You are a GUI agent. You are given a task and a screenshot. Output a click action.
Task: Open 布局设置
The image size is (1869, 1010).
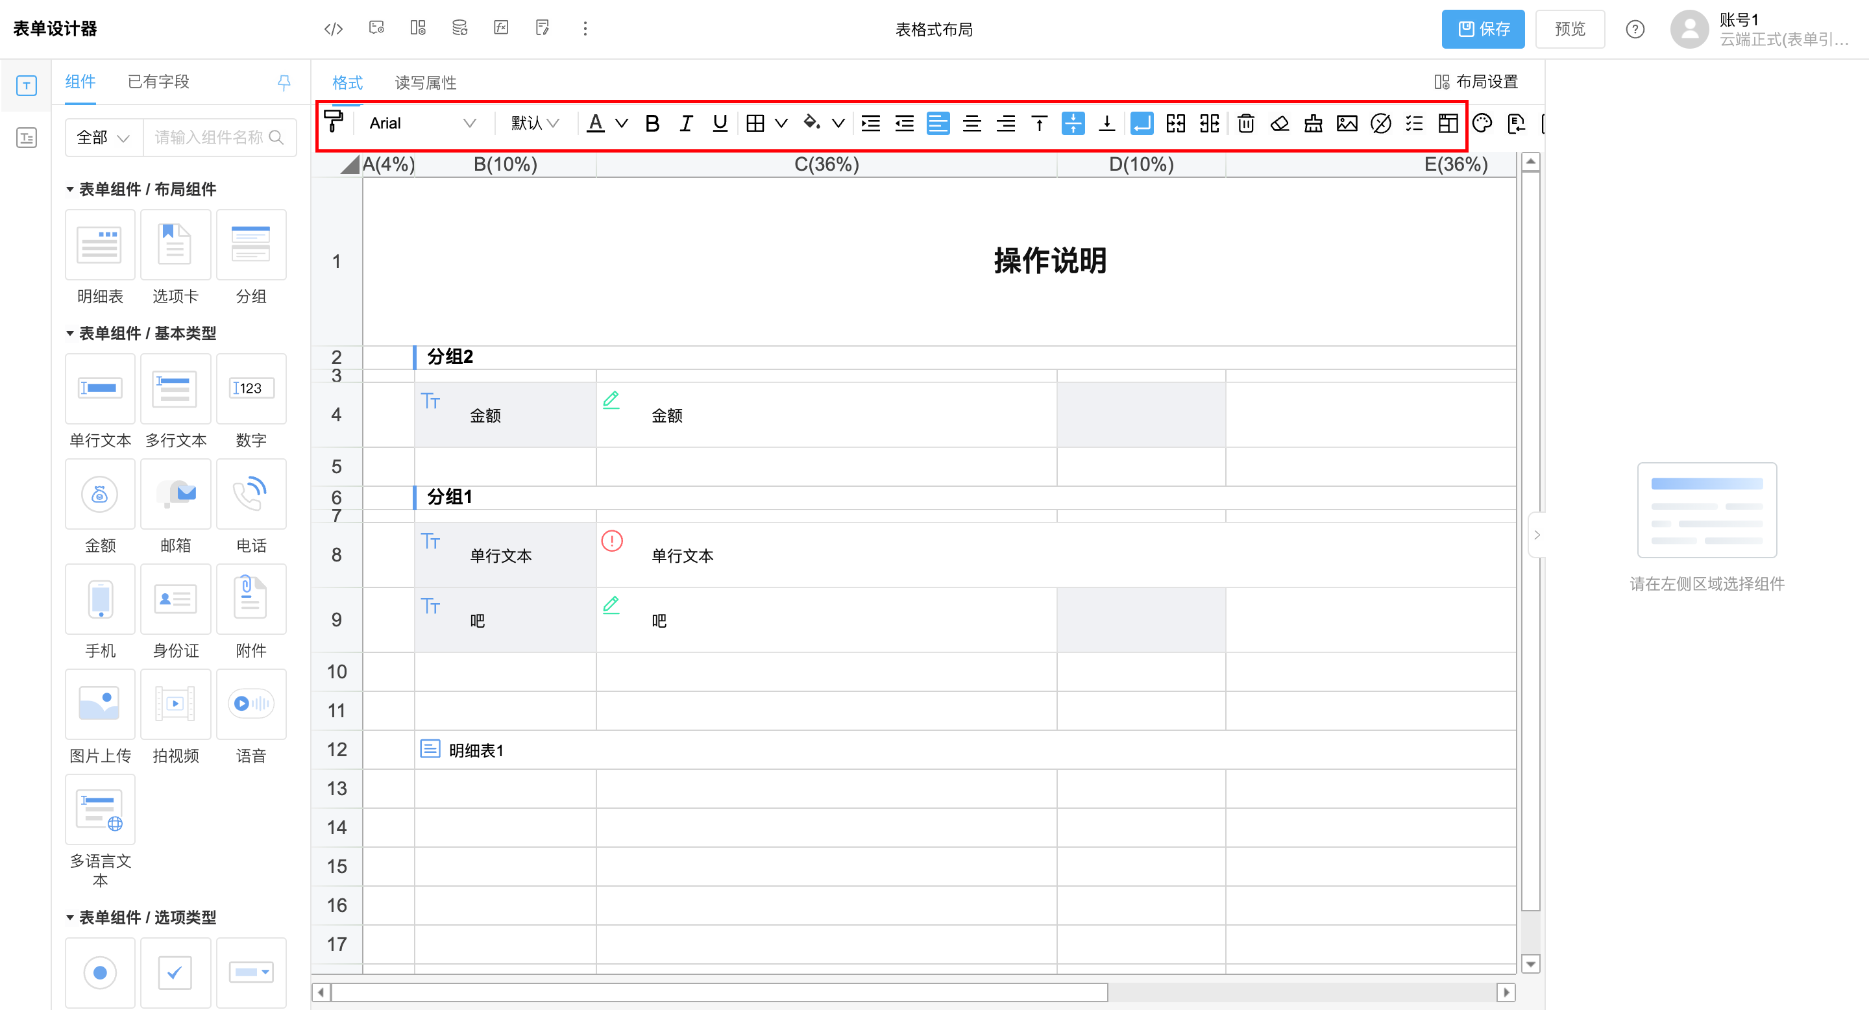1476,82
